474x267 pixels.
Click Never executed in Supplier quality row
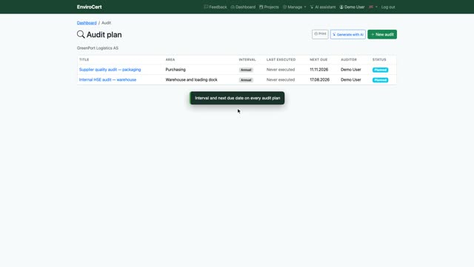point(281,70)
